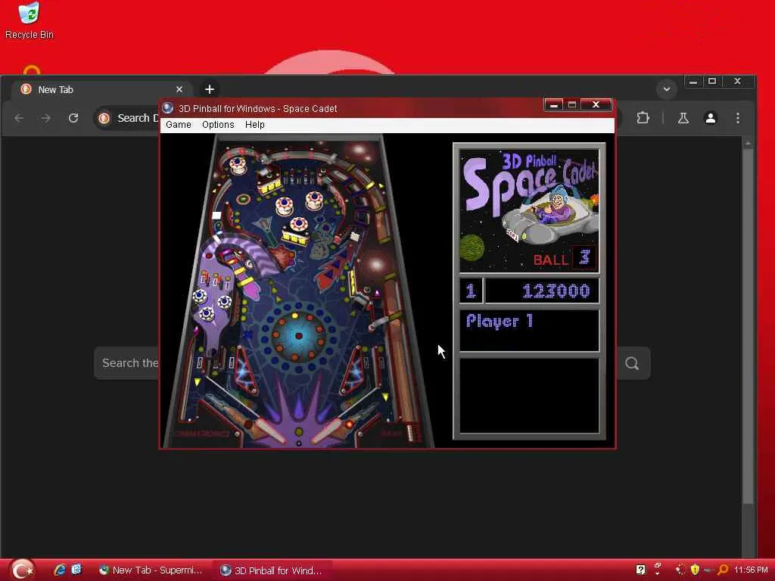Image resolution: width=775 pixels, height=581 pixels.
Task: Click the browser back arrow
Action: (19, 118)
